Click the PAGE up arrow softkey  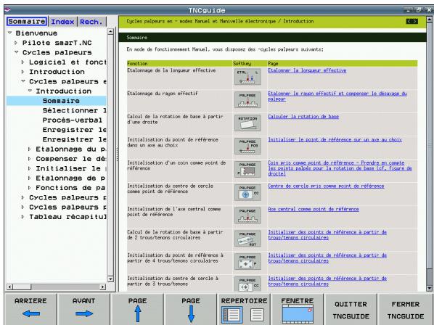point(137,309)
